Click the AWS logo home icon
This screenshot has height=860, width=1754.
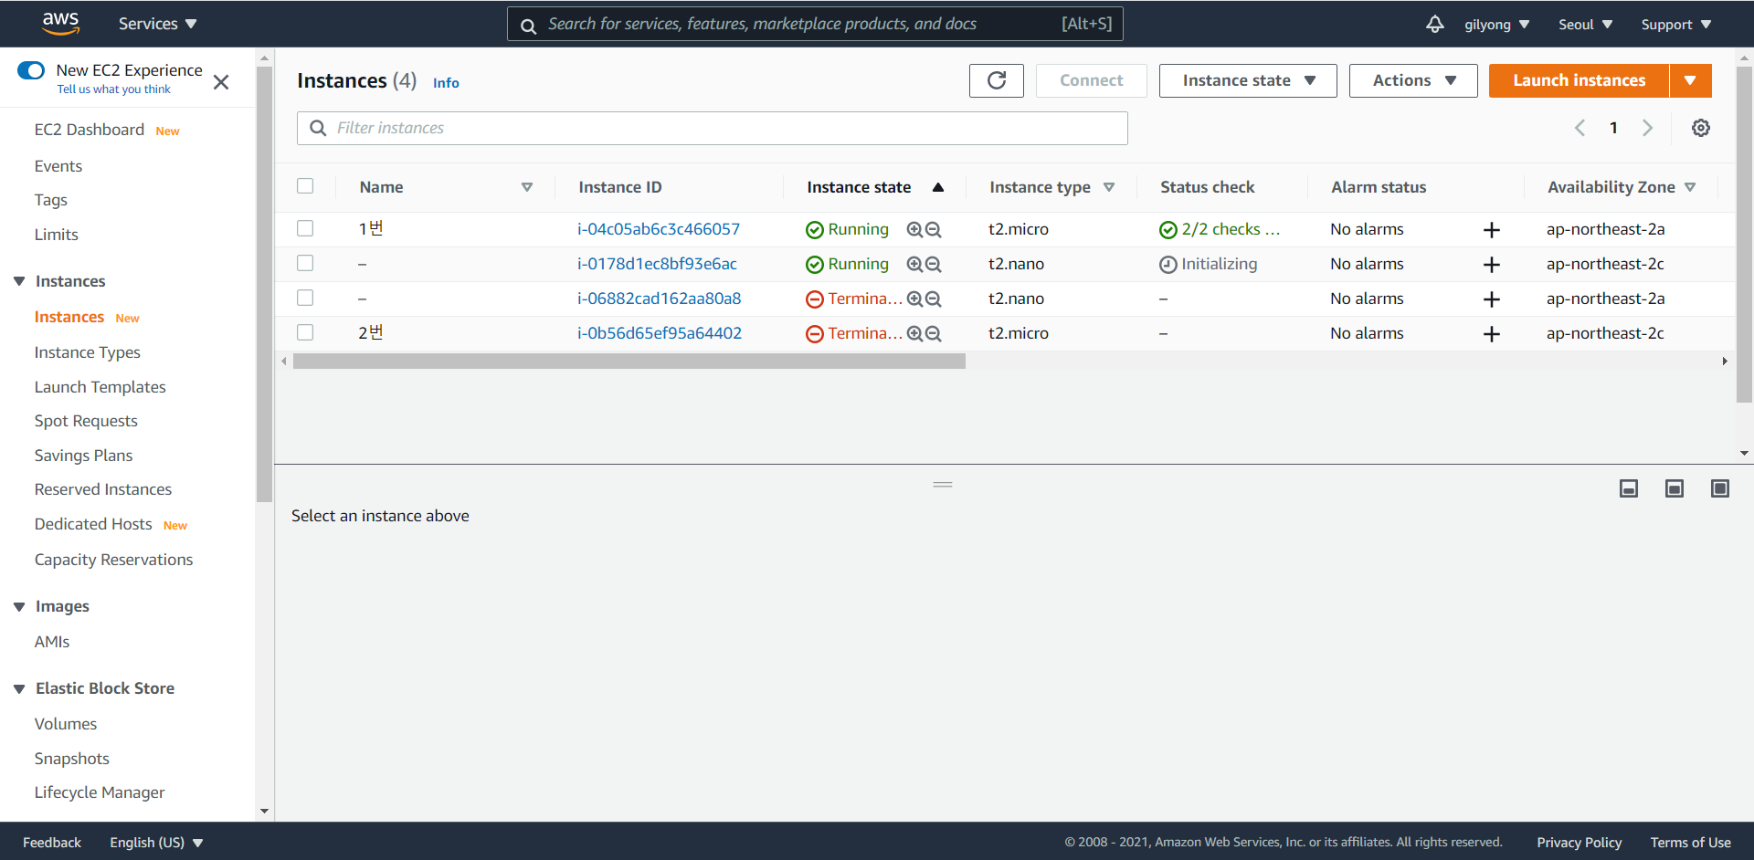coord(60,23)
